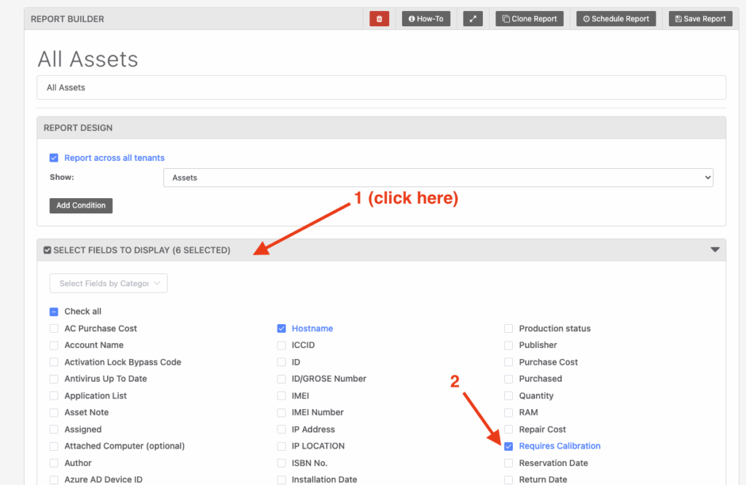Click the Clone Report button
This screenshot has height=485, width=746.
coord(530,19)
